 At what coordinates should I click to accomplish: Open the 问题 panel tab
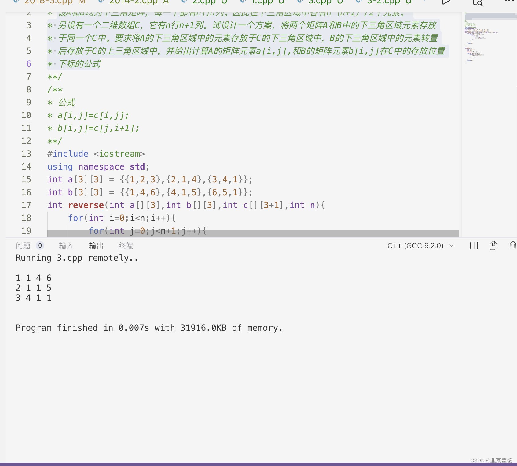click(x=23, y=246)
